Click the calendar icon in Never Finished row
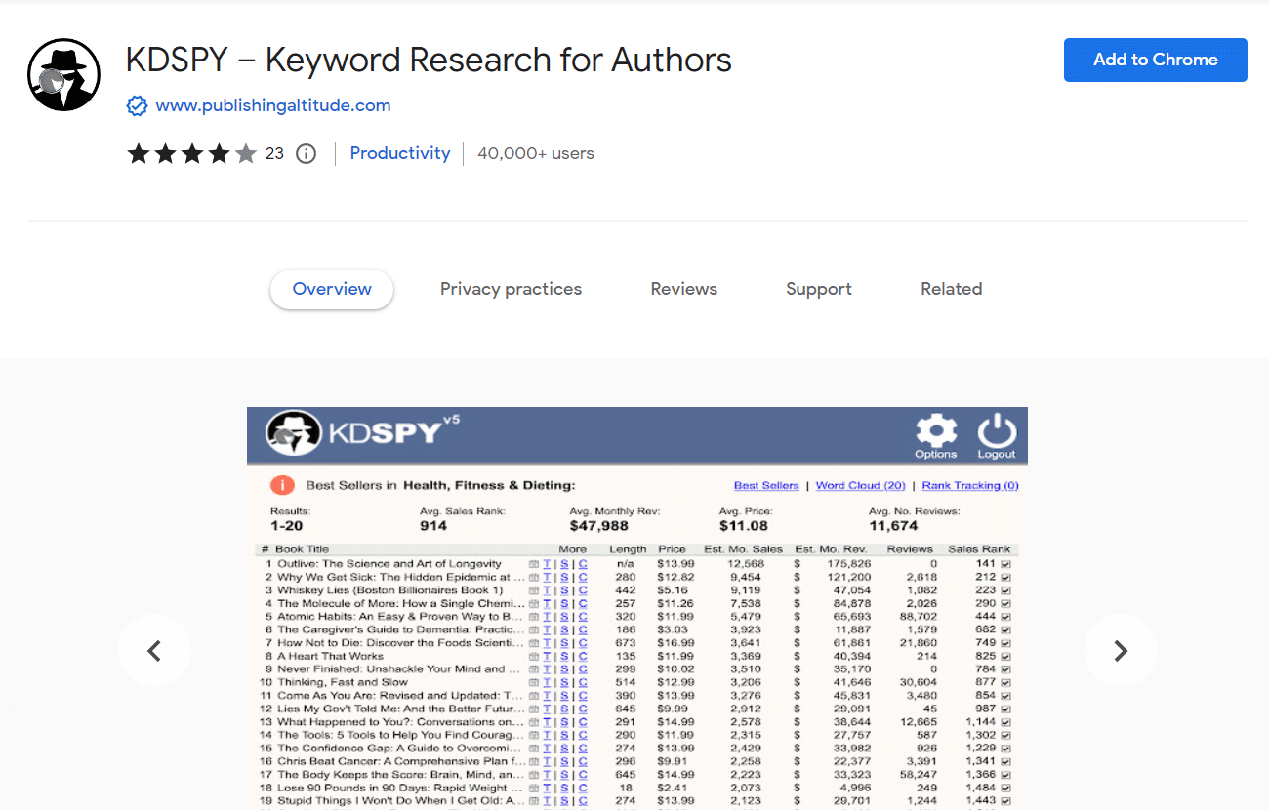This screenshot has height=810, width=1269. 534,669
